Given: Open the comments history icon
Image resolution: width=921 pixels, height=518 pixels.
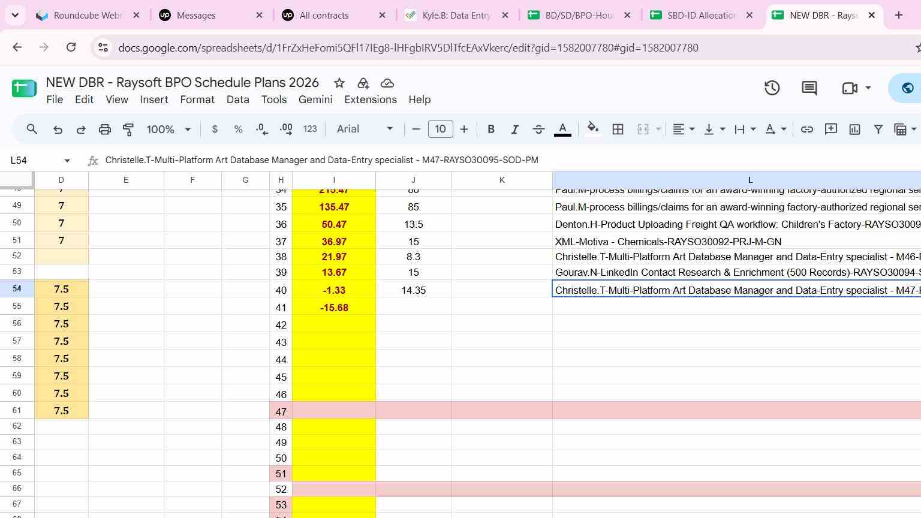Looking at the screenshot, I should coord(809,88).
